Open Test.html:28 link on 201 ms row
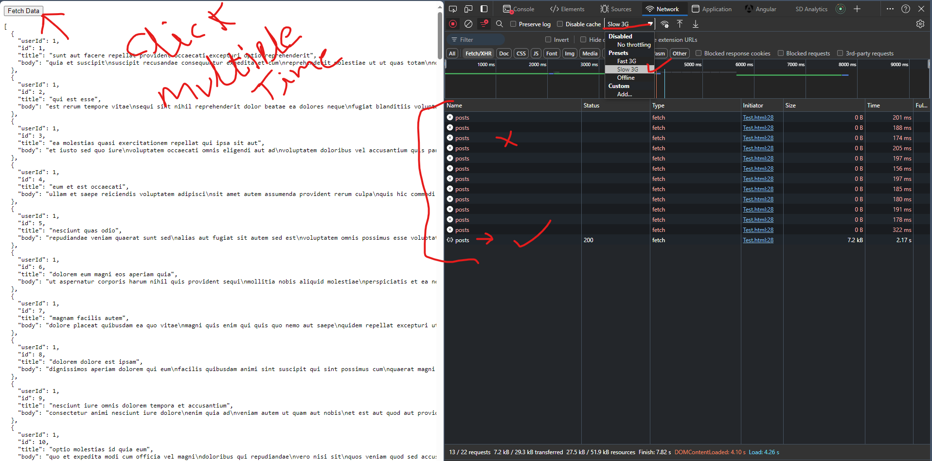 [x=758, y=118]
